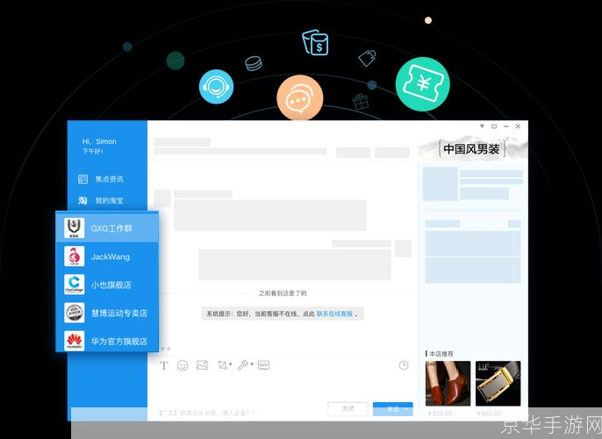Click the Huawei logo of 华为官方旗舰店
This screenshot has width=602, height=439.
click(x=74, y=341)
